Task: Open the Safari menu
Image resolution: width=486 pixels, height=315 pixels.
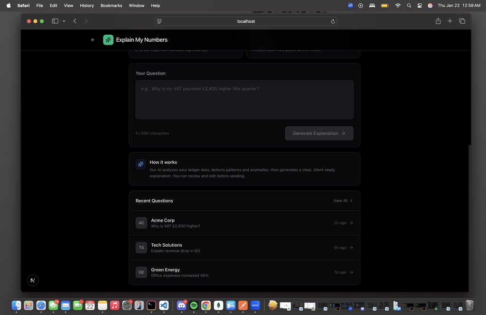Action: click(x=24, y=6)
